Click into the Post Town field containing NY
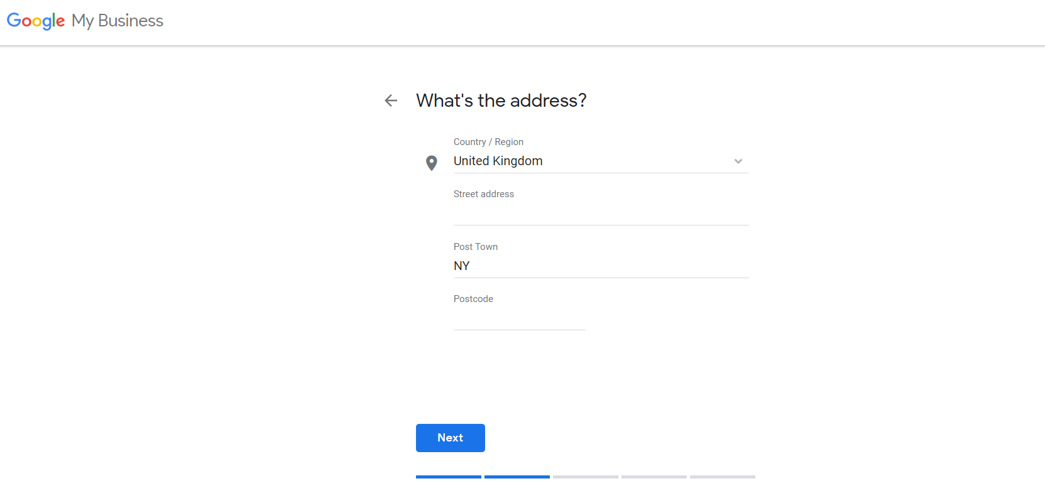1045x503 pixels. 601,266
